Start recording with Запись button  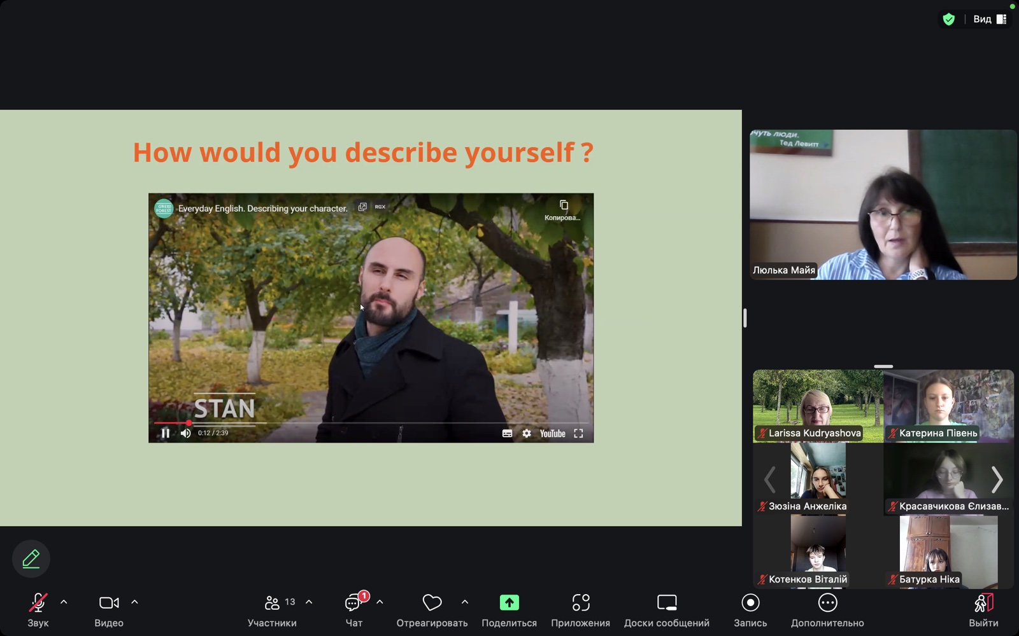point(750,603)
